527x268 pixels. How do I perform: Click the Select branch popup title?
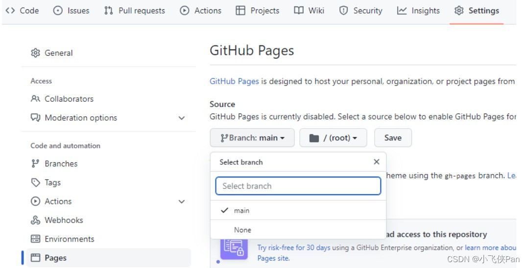tap(241, 162)
